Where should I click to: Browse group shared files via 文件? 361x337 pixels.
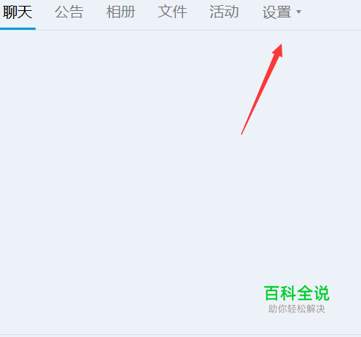pos(172,12)
